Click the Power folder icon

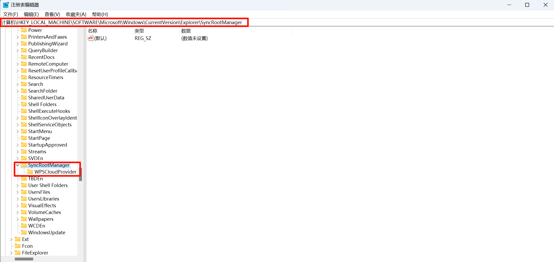24,30
